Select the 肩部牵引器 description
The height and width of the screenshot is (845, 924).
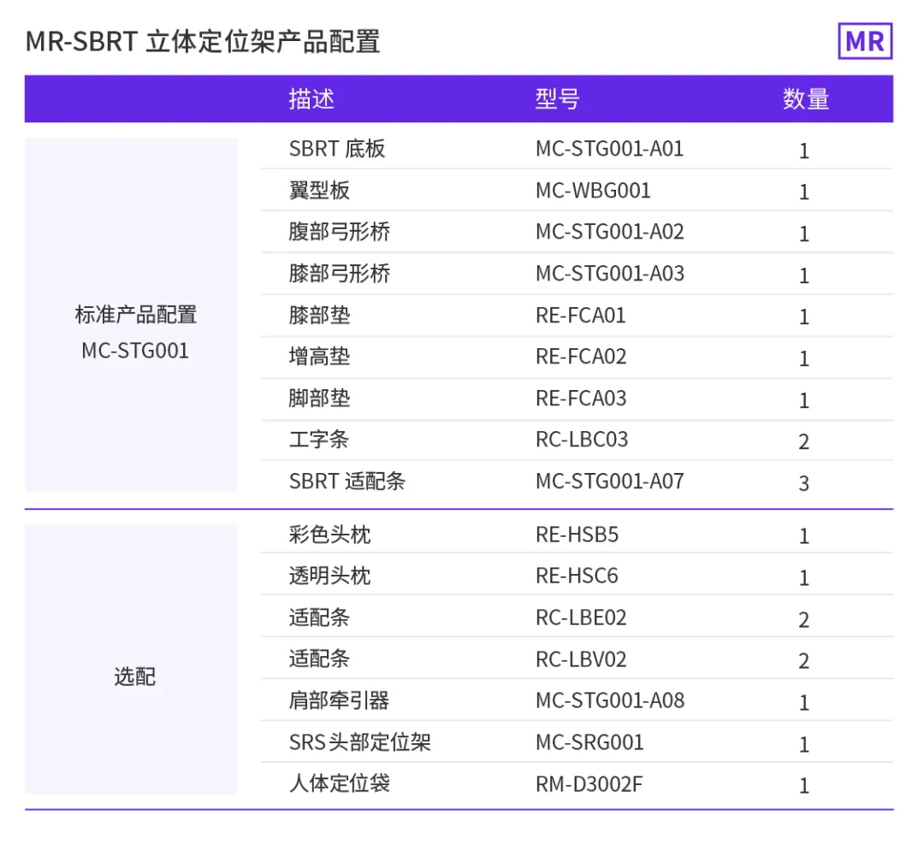(337, 700)
